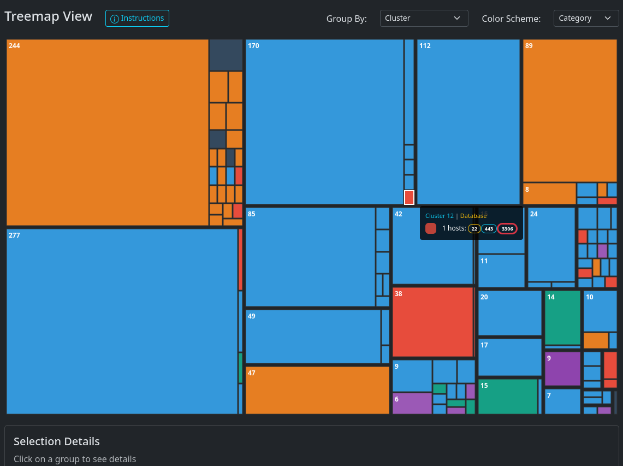Click the red host swatch inside the tooltip
Viewport: 623px width, 466px height.
[431, 228]
